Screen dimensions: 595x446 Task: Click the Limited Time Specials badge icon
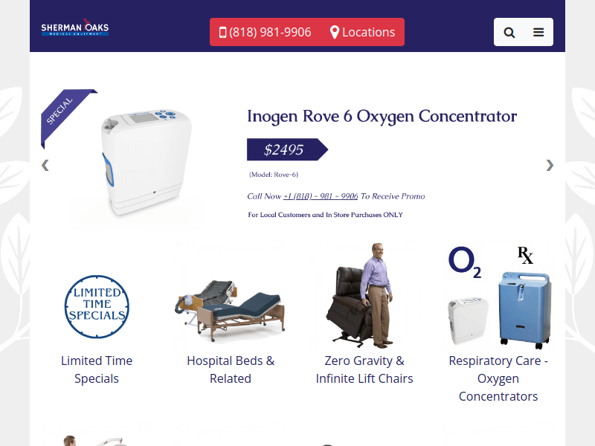coord(97,306)
